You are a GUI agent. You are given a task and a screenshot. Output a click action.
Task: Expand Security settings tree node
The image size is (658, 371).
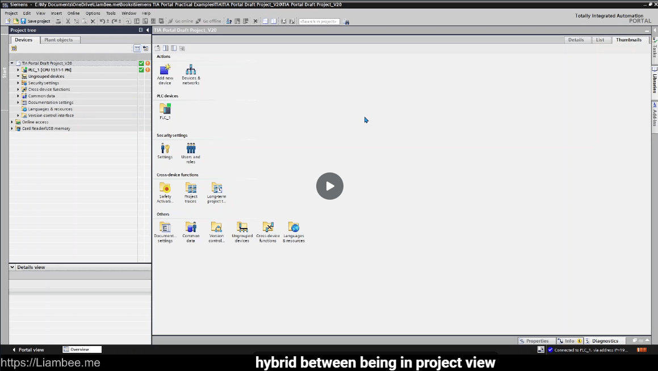(18, 83)
